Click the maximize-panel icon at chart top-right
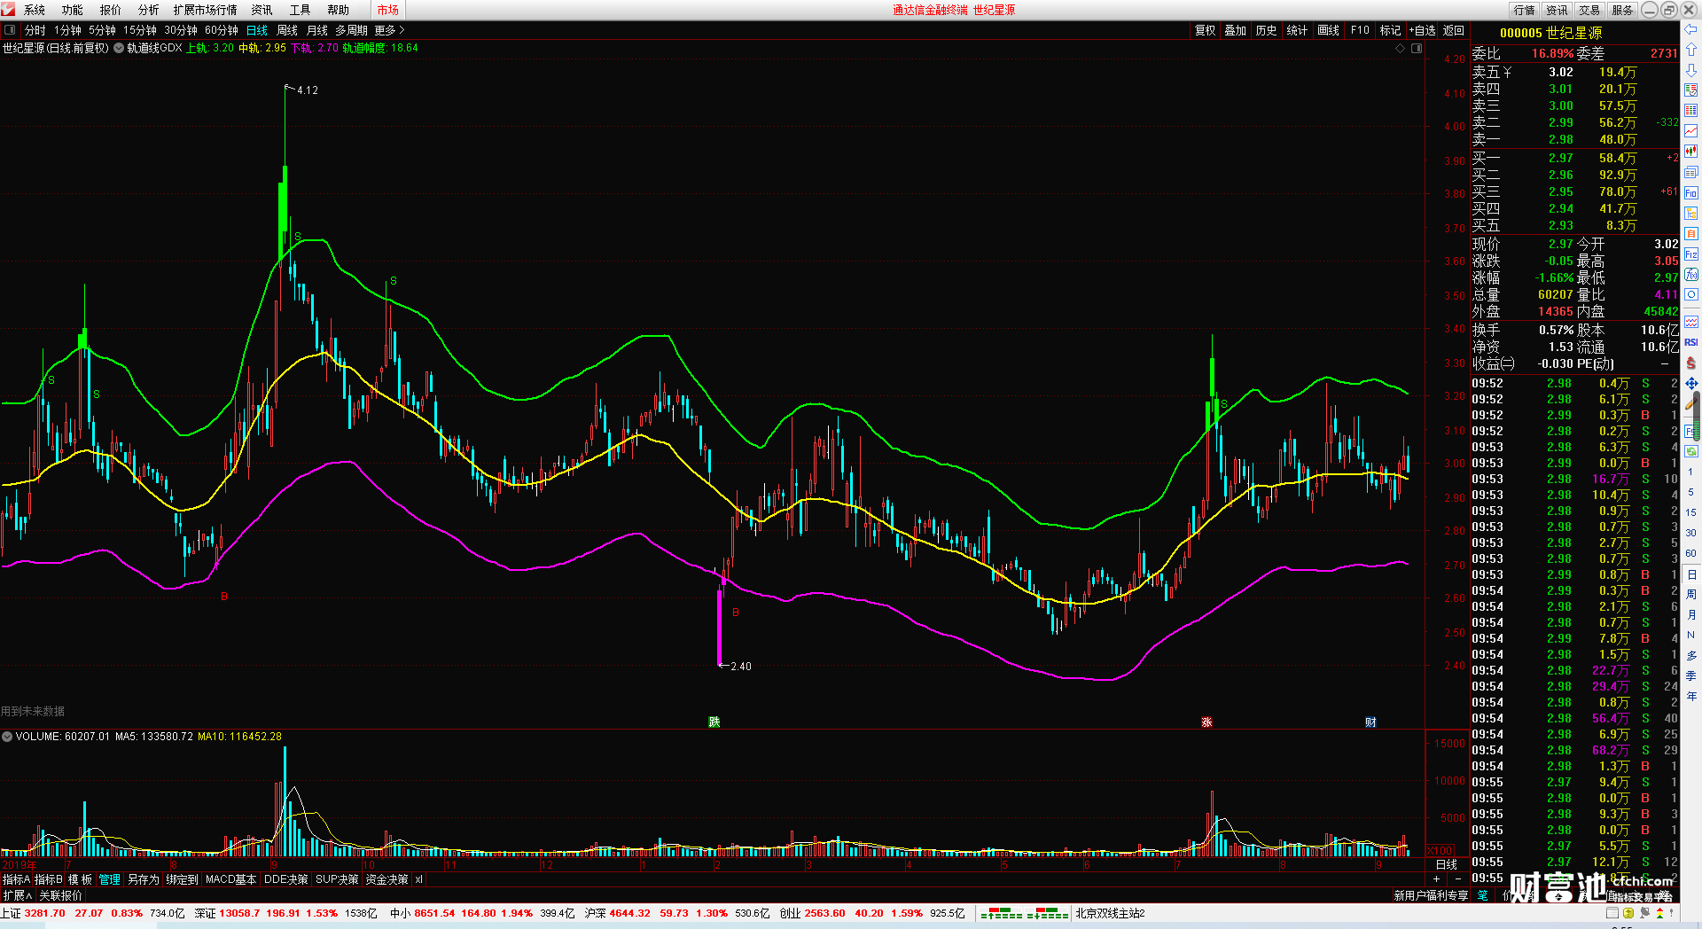This screenshot has height=929, width=1702. coord(1416,48)
